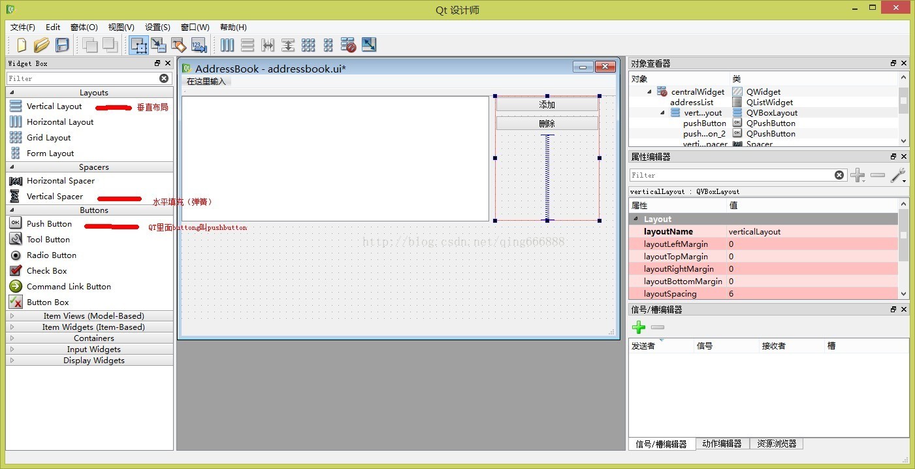
Task: Apply vertical splitter layout toolbar icon
Action: [288, 45]
